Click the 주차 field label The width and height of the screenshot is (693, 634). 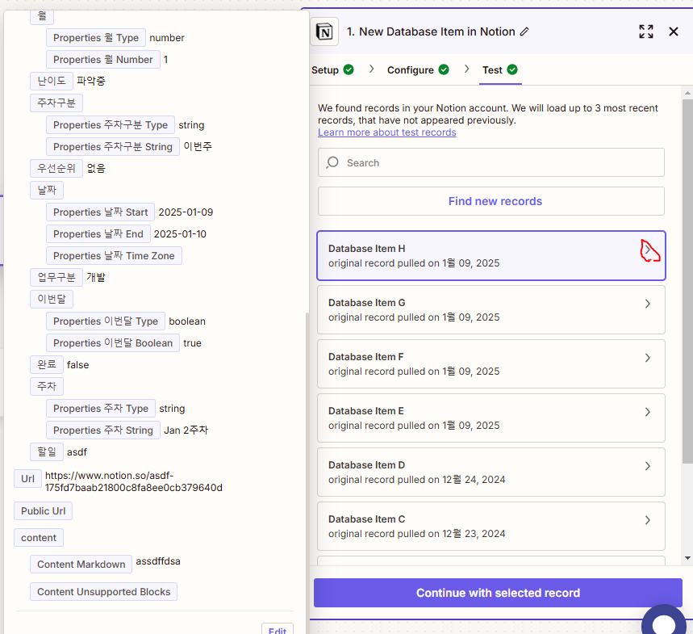tap(47, 386)
